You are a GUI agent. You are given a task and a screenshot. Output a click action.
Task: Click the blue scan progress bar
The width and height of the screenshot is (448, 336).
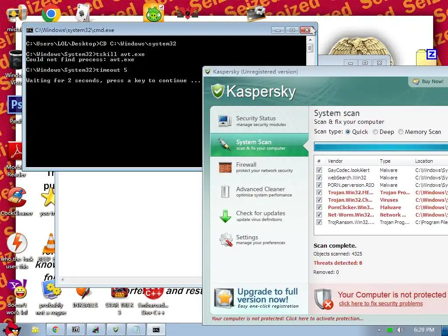tap(381, 147)
